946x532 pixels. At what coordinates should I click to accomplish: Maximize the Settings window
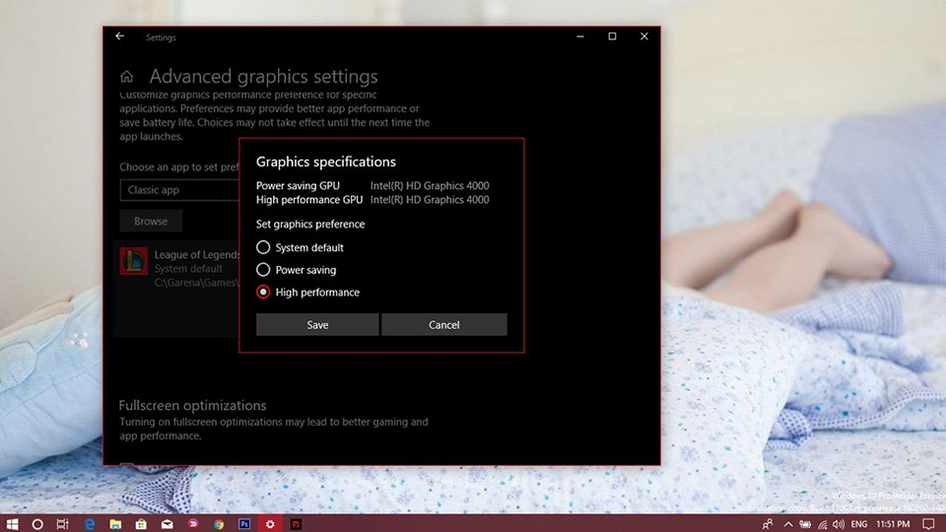coord(612,36)
